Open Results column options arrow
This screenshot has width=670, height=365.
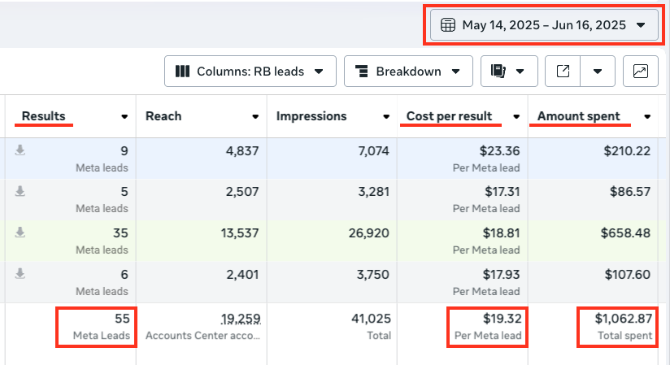coord(124,116)
